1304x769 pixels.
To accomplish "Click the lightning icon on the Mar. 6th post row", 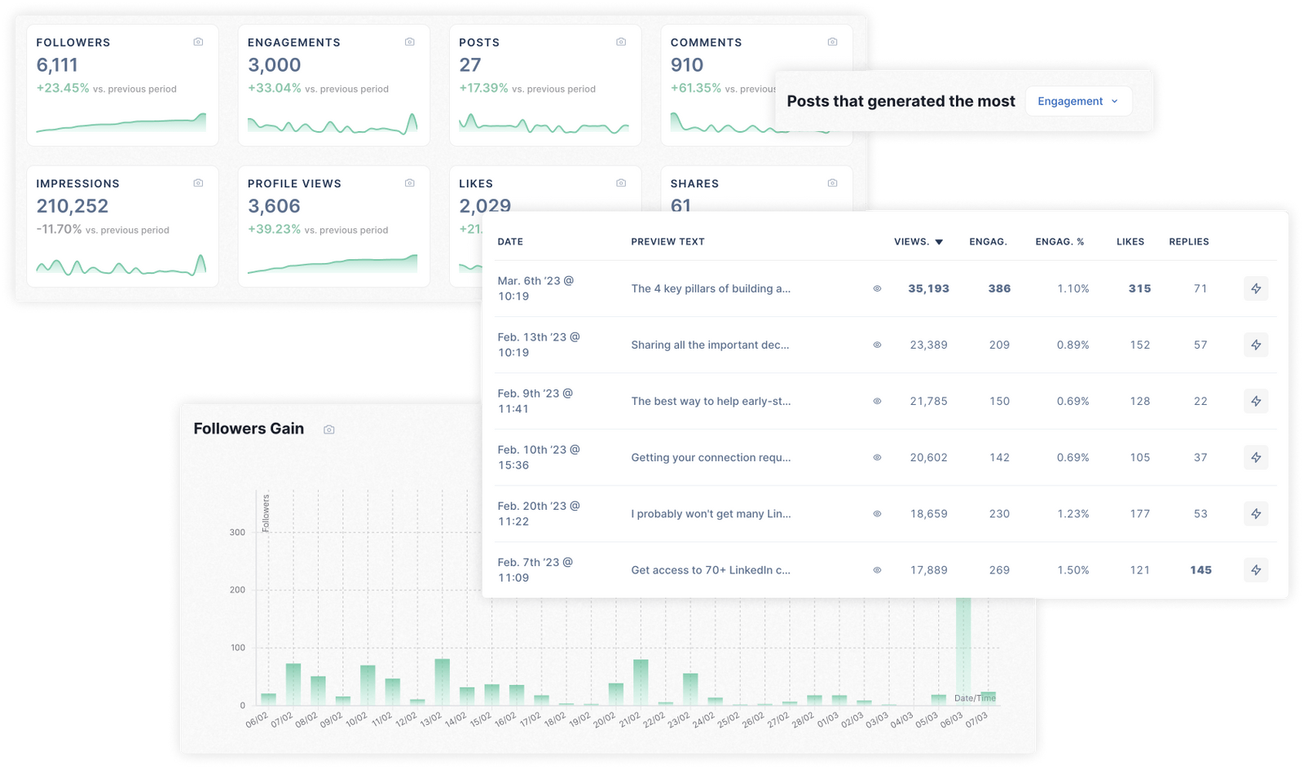I will (1256, 288).
